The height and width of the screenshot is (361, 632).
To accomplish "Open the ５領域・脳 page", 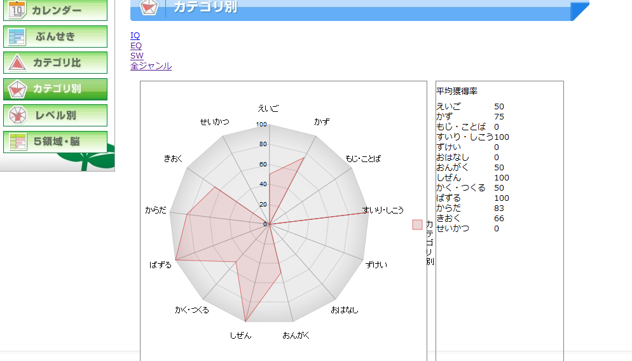I will (55, 142).
